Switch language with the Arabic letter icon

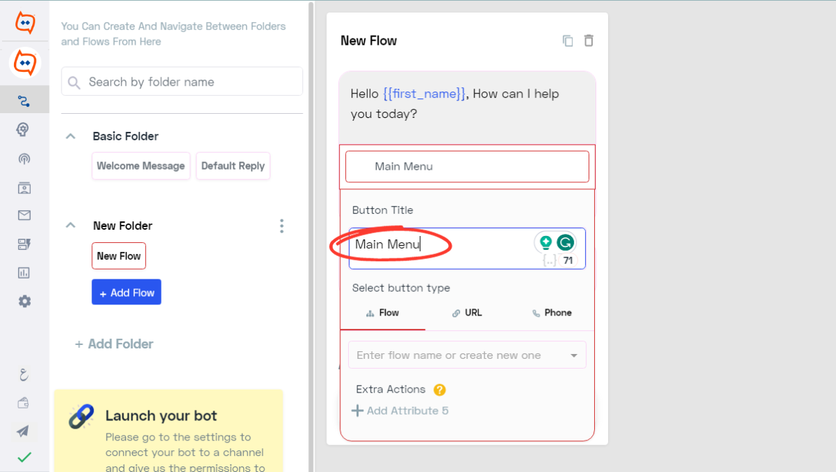(24, 375)
